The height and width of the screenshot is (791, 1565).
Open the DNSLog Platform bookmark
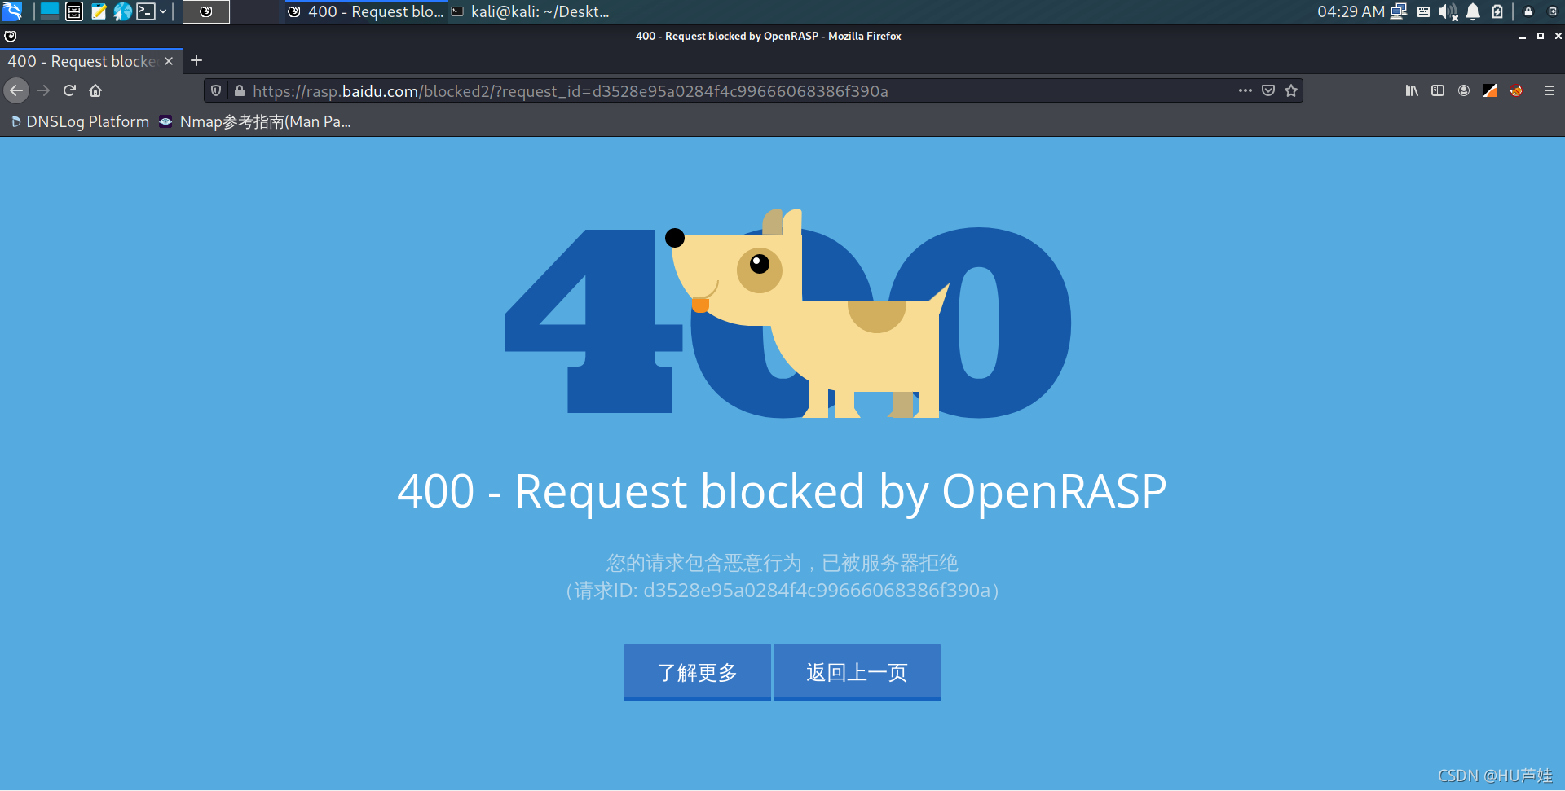pyautogui.click(x=78, y=121)
